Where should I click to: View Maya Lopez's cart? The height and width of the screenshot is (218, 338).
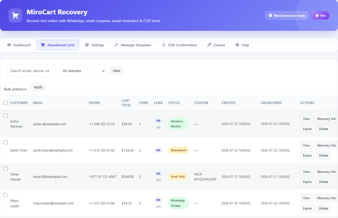point(306,198)
